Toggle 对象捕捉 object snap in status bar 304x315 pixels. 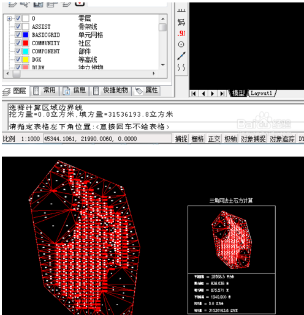point(253,139)
